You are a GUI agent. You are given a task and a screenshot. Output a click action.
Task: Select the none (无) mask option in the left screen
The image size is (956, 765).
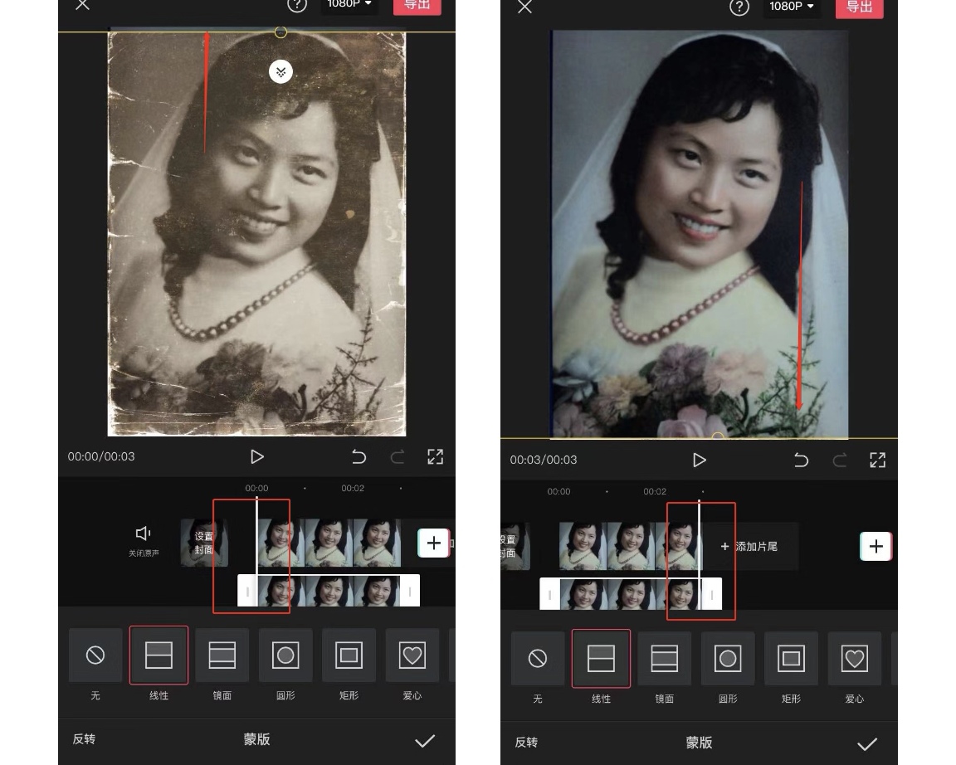(x=95, y=655)
